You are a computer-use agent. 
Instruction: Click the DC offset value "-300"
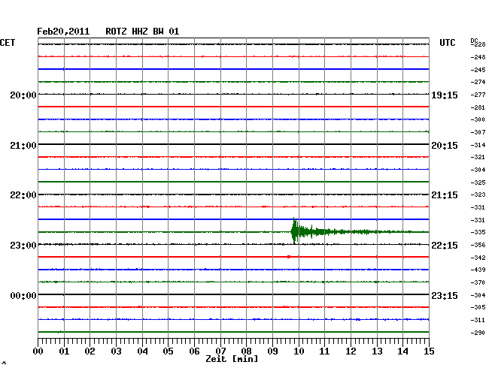point(478,119)
